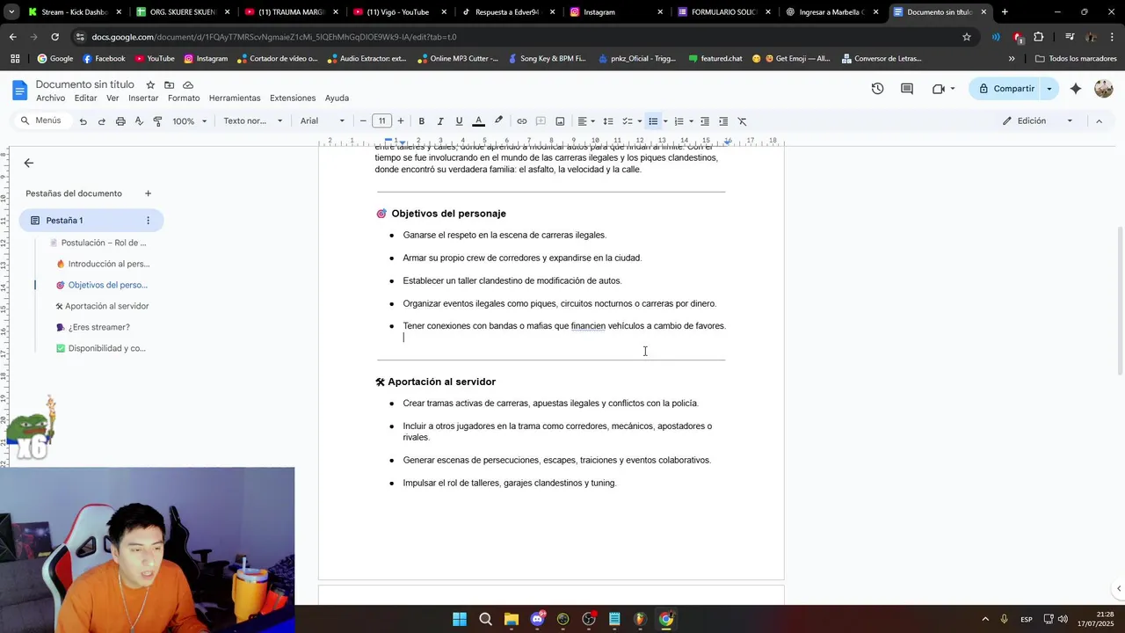Open the Compartir dropdown arrow
Viewport: 1125px width, 633px height.
click(1049, 89)
